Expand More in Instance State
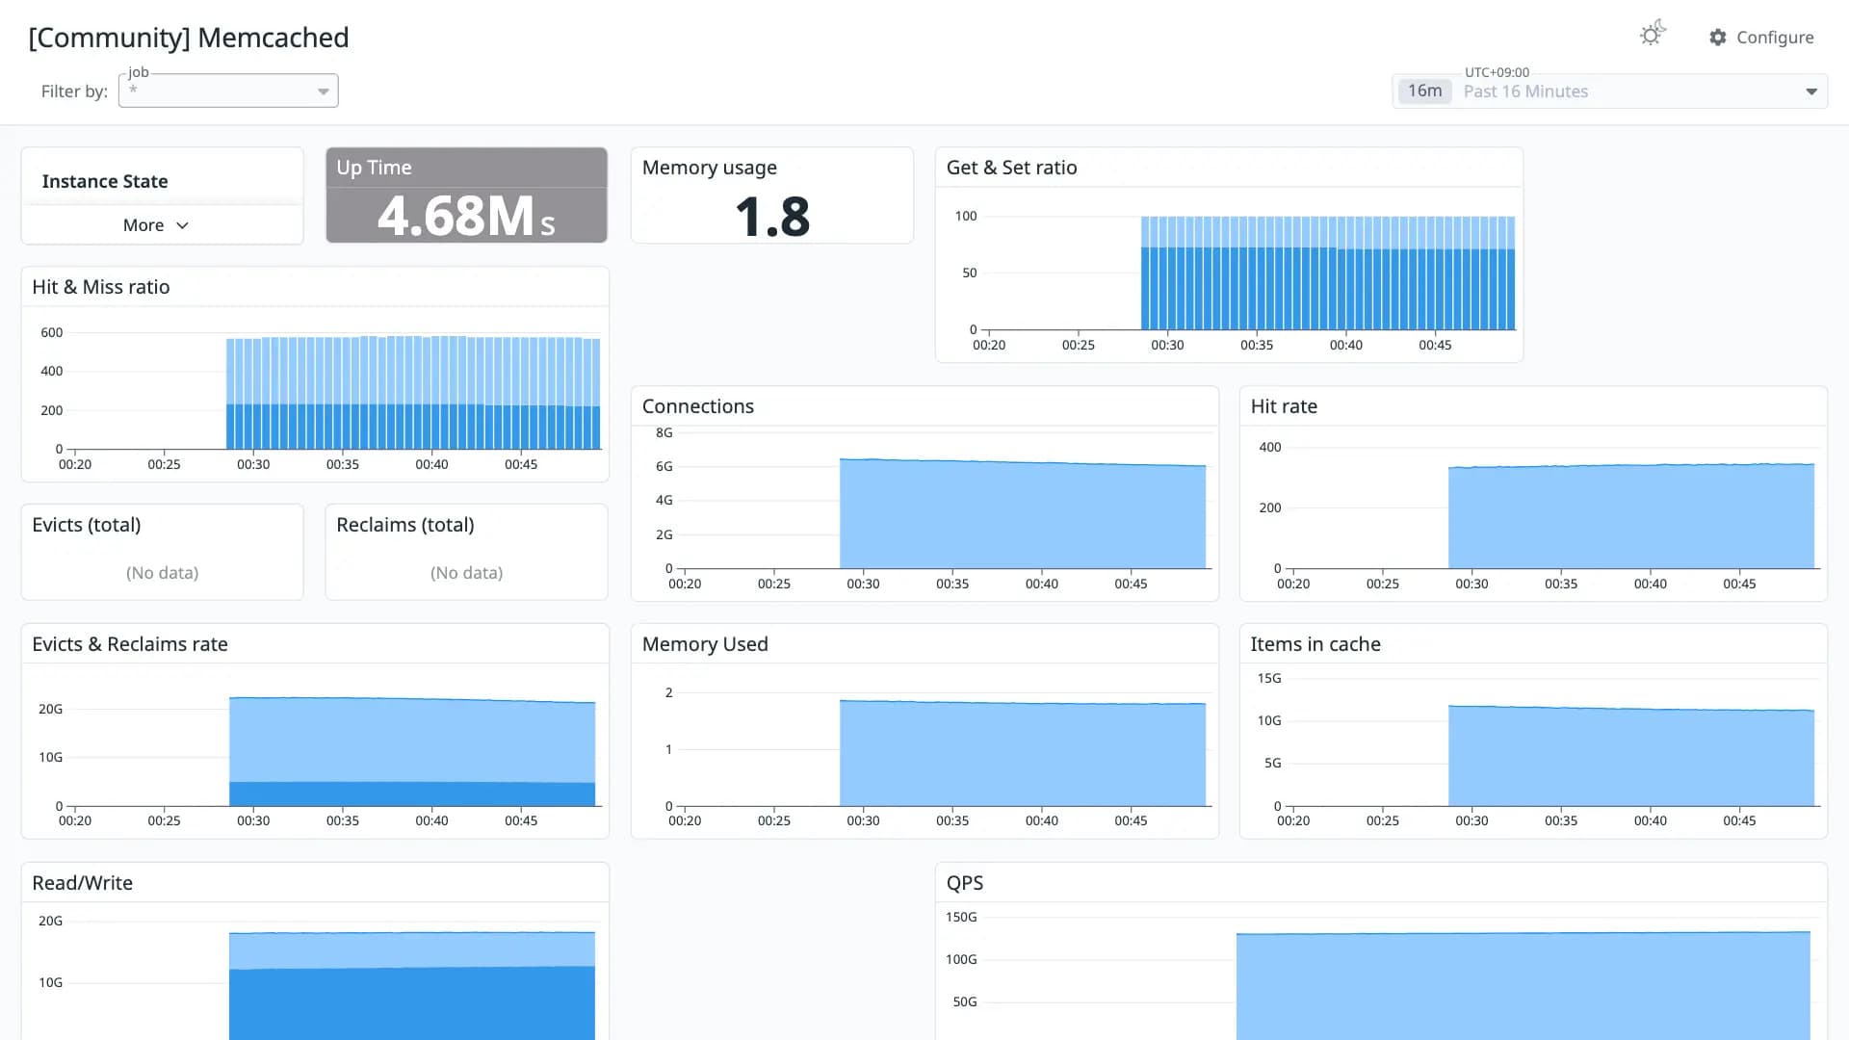 coord(155,225)
